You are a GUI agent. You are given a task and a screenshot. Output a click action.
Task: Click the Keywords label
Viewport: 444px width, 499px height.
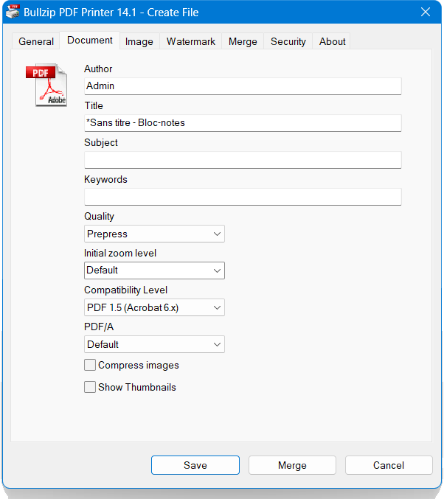click(x=105, y=180)
